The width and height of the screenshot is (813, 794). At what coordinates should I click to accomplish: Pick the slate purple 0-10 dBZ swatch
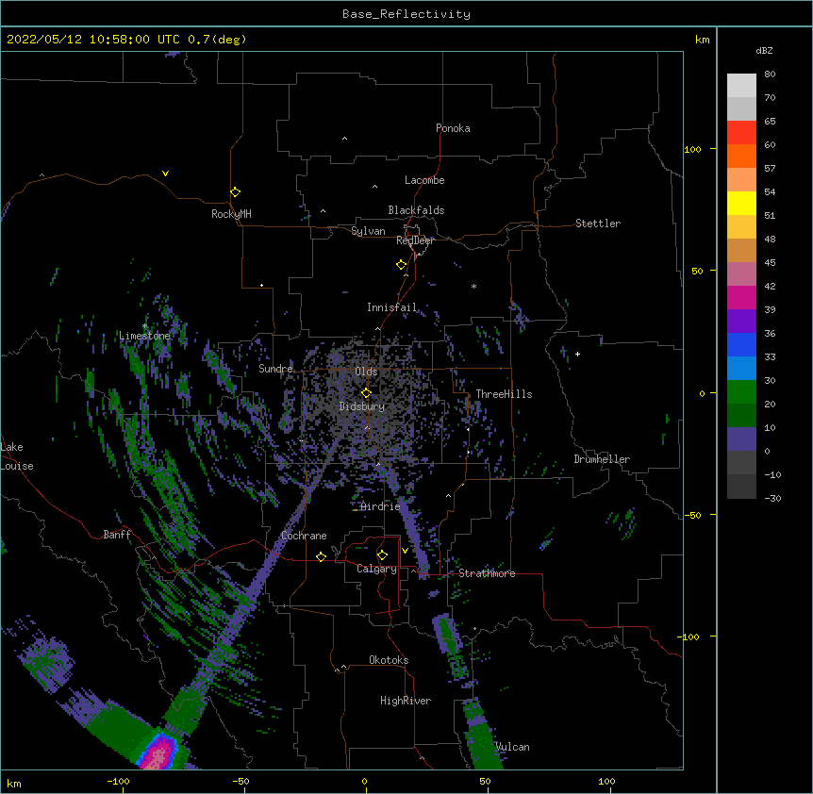[x=741, y=439]
